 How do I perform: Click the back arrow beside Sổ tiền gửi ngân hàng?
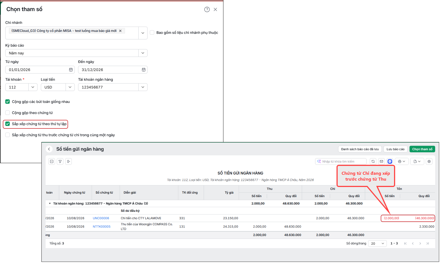[x=49, y=149]
